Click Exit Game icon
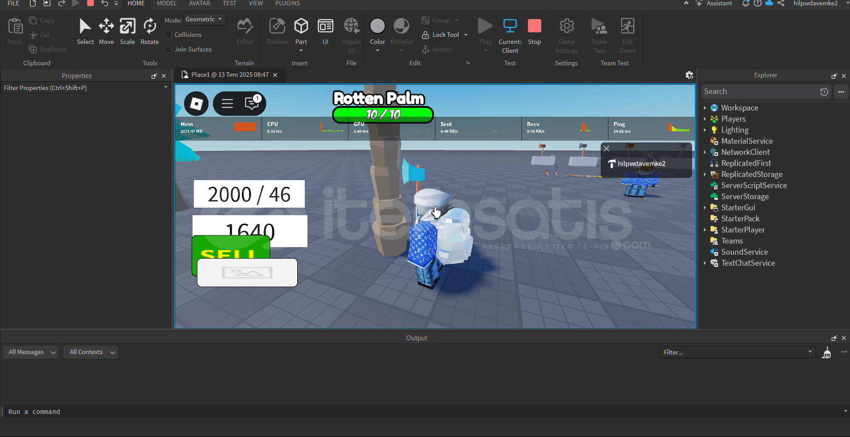850x437 pixels. pos(628,26)
